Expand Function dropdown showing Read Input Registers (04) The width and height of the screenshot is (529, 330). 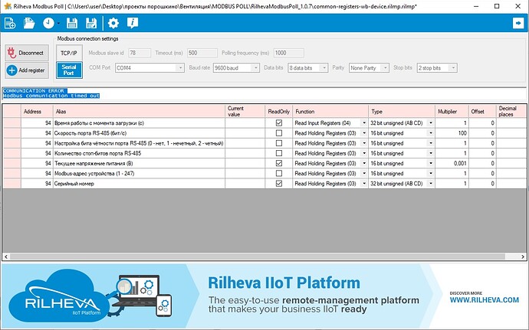363,123
